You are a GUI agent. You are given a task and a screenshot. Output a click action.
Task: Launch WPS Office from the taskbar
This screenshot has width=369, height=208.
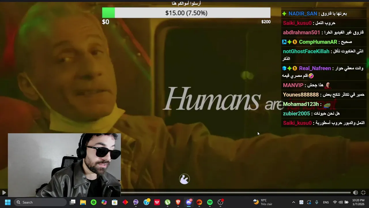[x=157, y=202]
